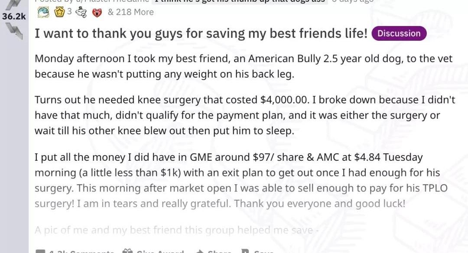Expand the "& 218 More" awards list

click(130, 12)
